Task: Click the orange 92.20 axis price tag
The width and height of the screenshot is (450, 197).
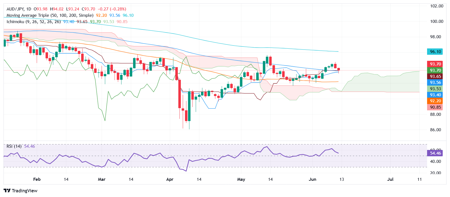Action: click(x=435, y=101)
